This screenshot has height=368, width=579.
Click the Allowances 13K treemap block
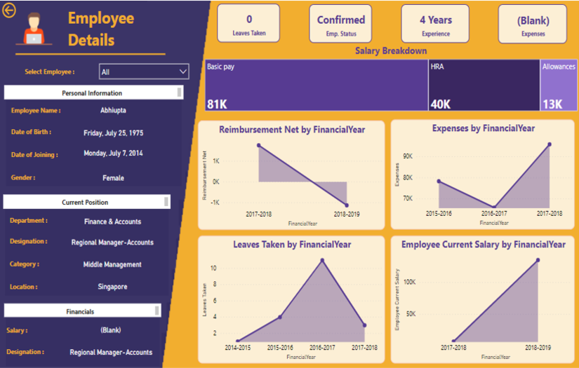pyautogui.click(x=559, y=86)
